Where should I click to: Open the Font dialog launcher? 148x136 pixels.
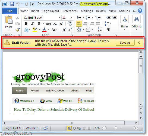(72, 35)
